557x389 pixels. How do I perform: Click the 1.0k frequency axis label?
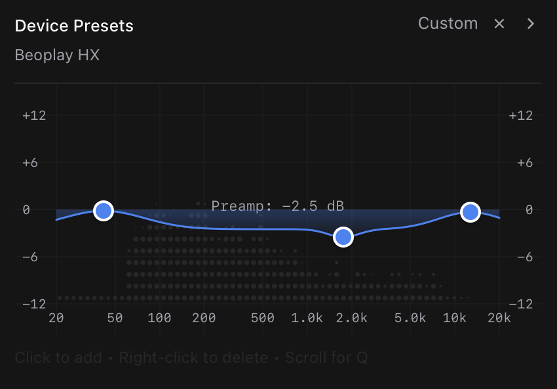tap(307, 318)
